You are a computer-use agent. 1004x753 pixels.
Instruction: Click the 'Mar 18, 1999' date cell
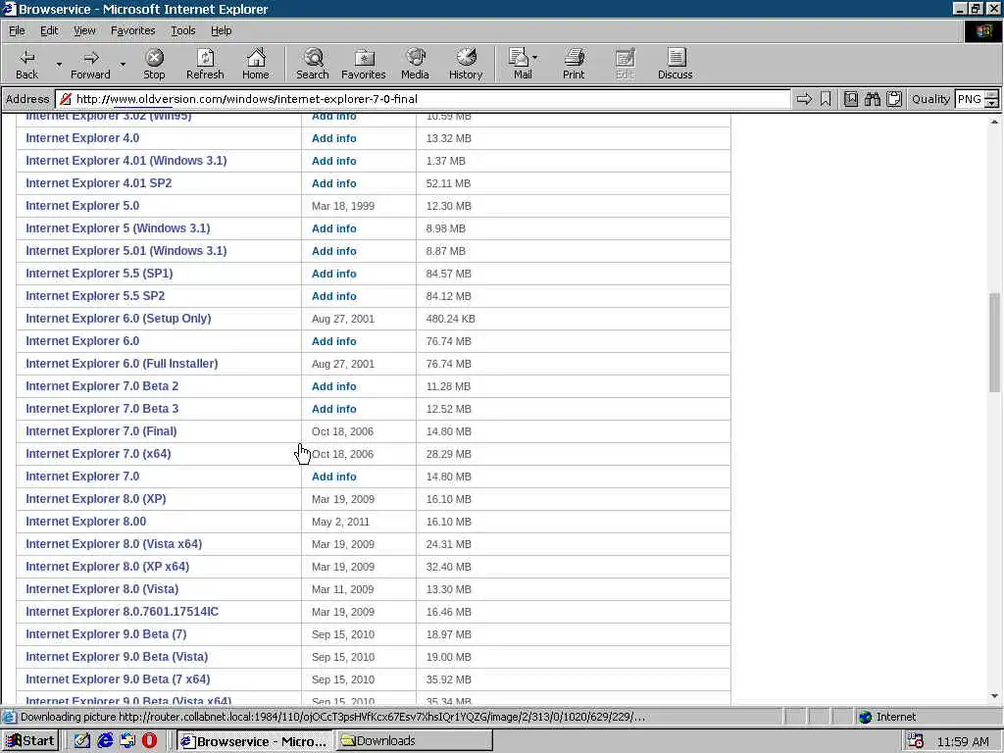pyautogui.click(x=342, y=206)
